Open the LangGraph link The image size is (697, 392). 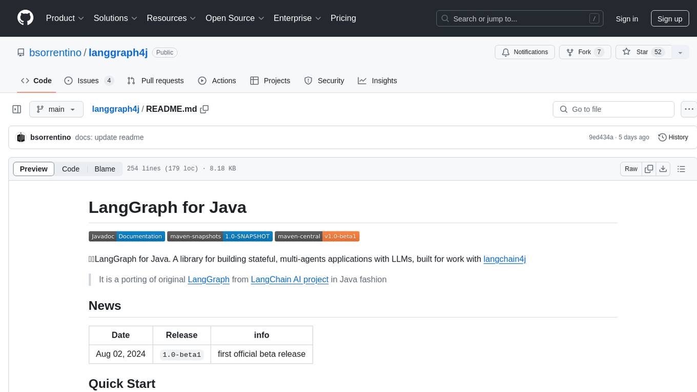pyautogui.click(x=209, y=280)
